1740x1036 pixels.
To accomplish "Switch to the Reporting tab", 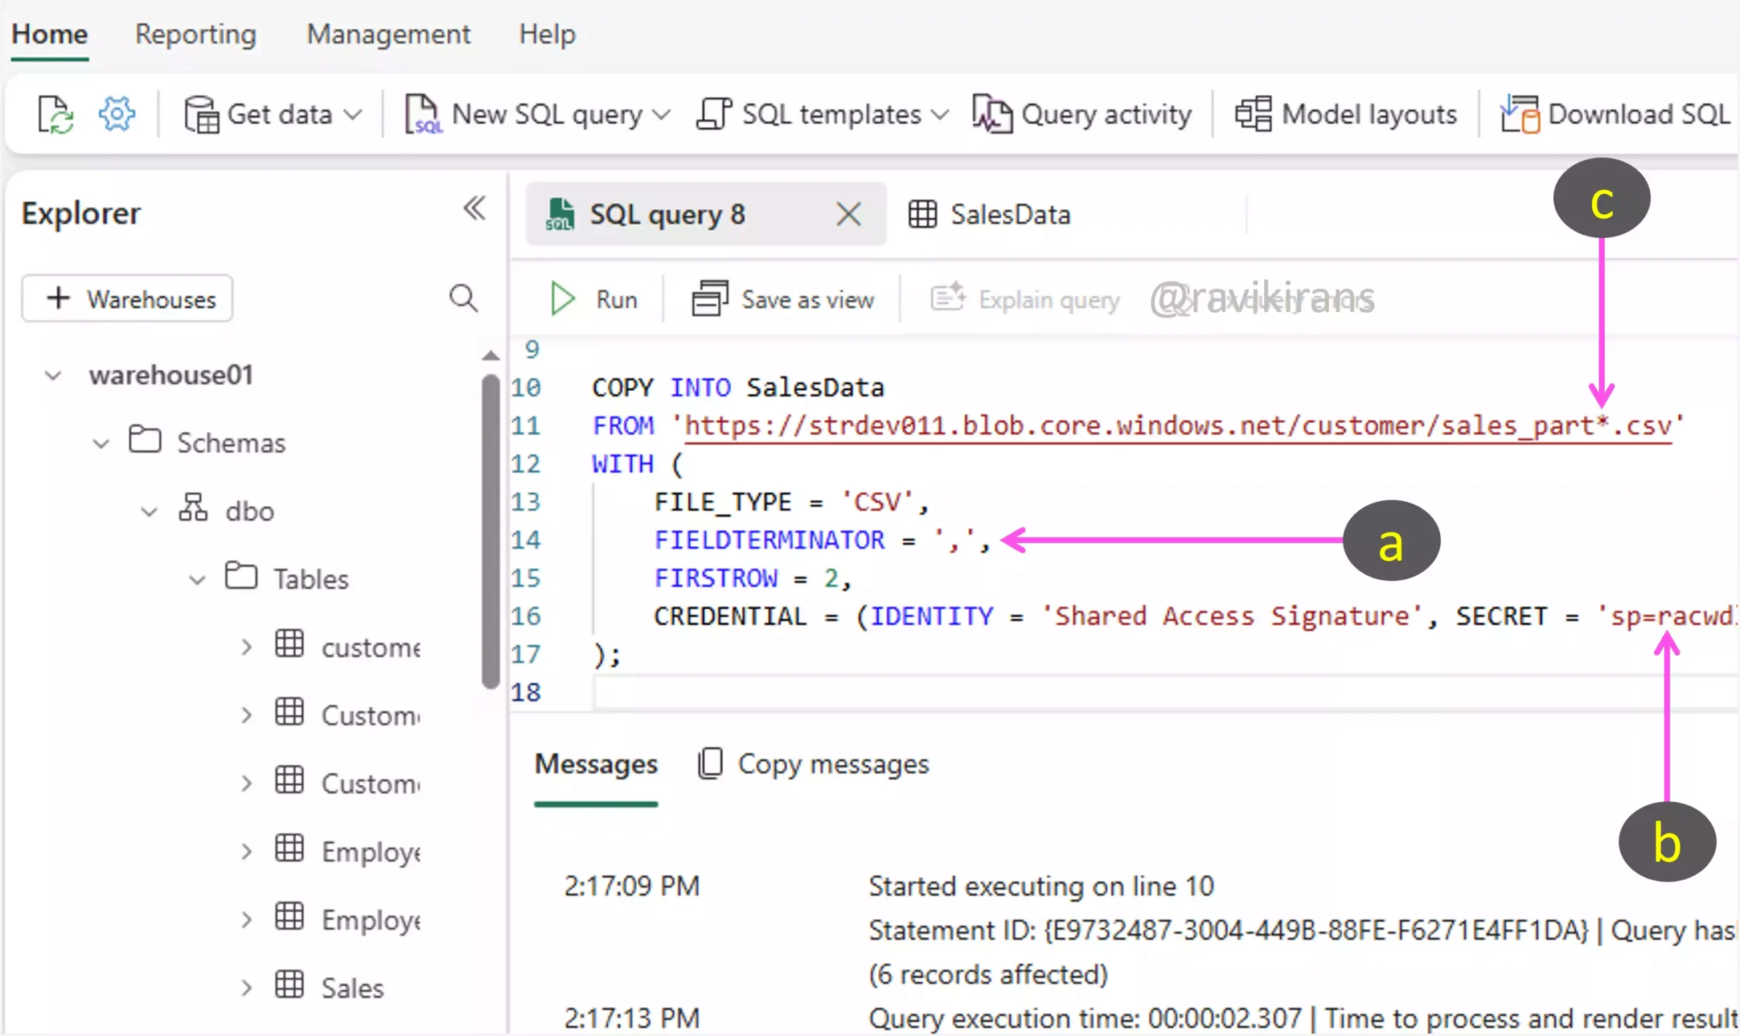I will tap(196, 34).
